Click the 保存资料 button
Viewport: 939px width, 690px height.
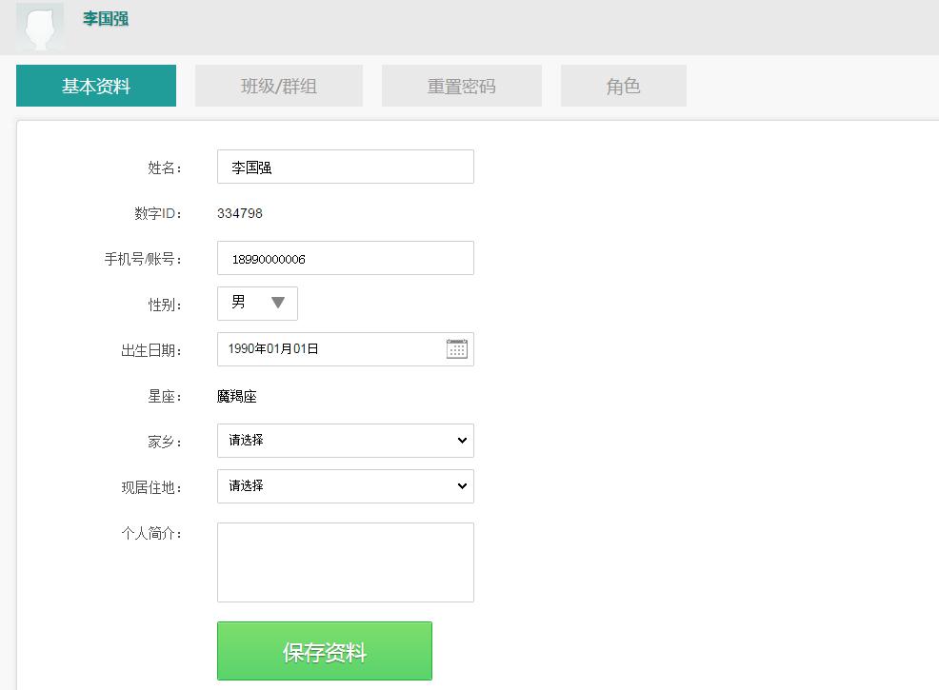[x=325, y=651]
